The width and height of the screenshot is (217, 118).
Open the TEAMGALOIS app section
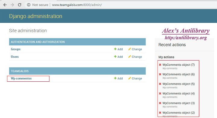(x=20, y=71)
